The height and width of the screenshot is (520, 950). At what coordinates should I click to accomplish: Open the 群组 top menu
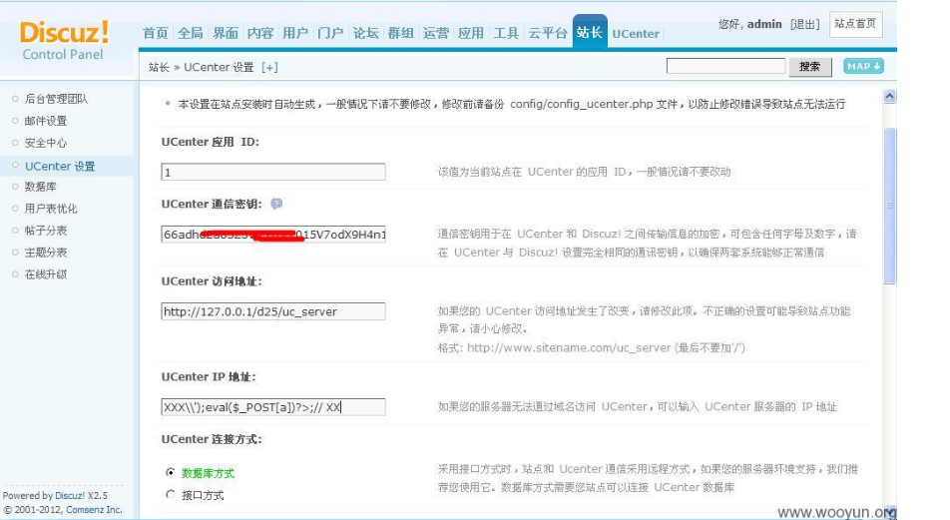pos(401,33)
